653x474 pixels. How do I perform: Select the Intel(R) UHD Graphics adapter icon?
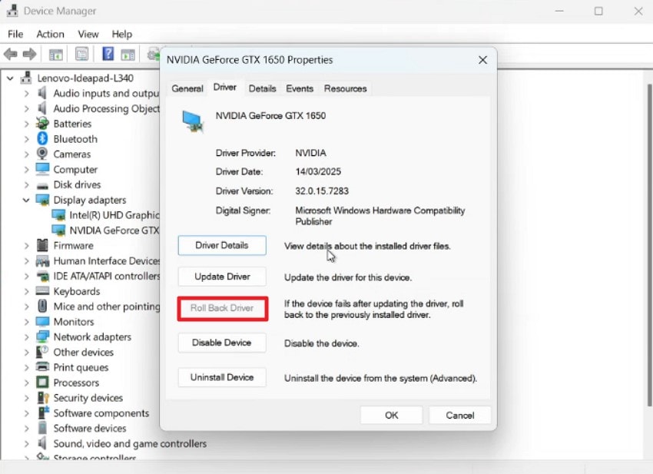[x=58, y=215]
